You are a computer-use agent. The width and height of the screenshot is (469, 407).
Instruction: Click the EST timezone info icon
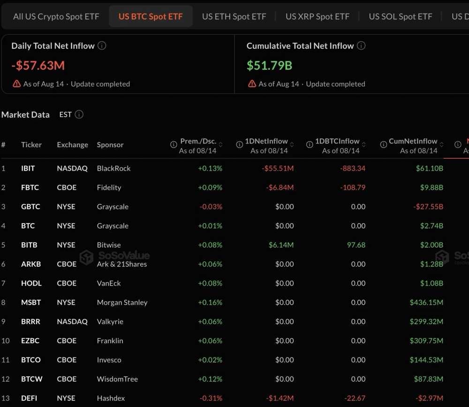pyautogui.click(x=79, y=114)
